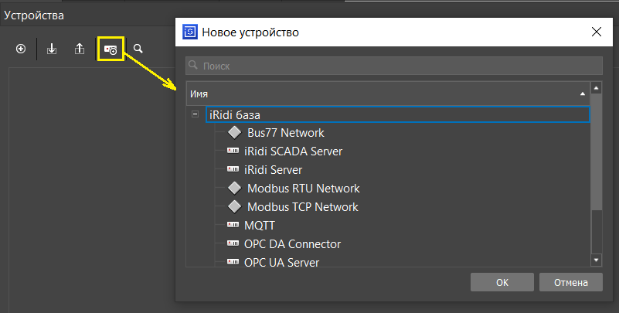Click the Отмена button

(x=570, y=282)
